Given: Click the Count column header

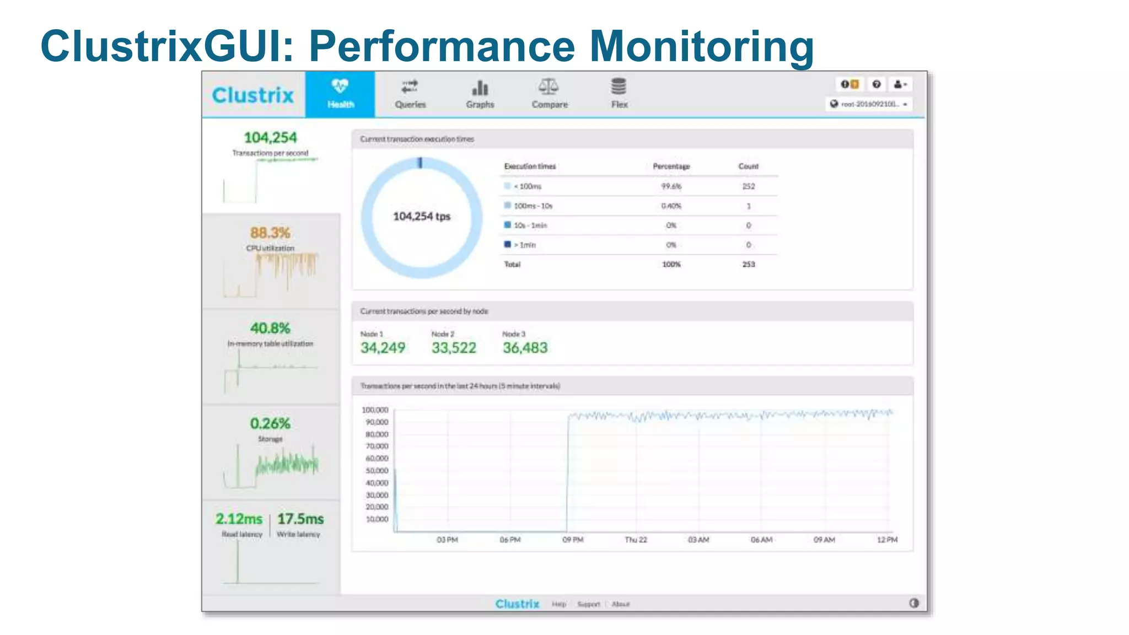Looking at the screenshot, I should [x=748, y=166].
